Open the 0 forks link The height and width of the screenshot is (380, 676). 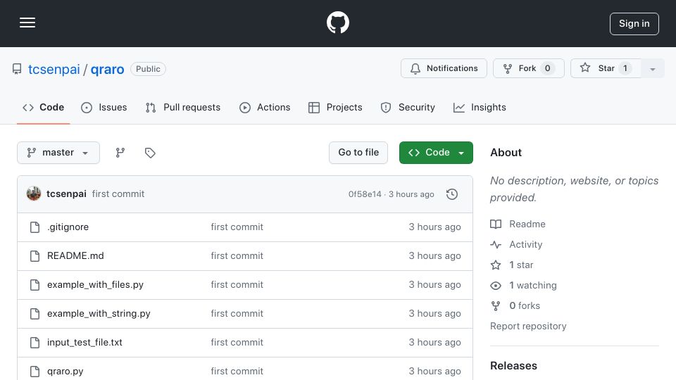click(515, 306)
